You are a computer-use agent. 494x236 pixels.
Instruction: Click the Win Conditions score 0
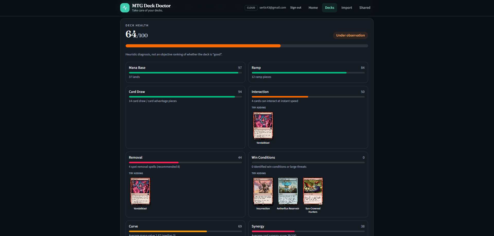click(364, 158)
